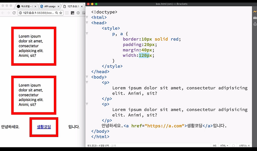Maximize Brackets window using green button
The height and width of the screenshot is (151, 257).
(96, 4)
